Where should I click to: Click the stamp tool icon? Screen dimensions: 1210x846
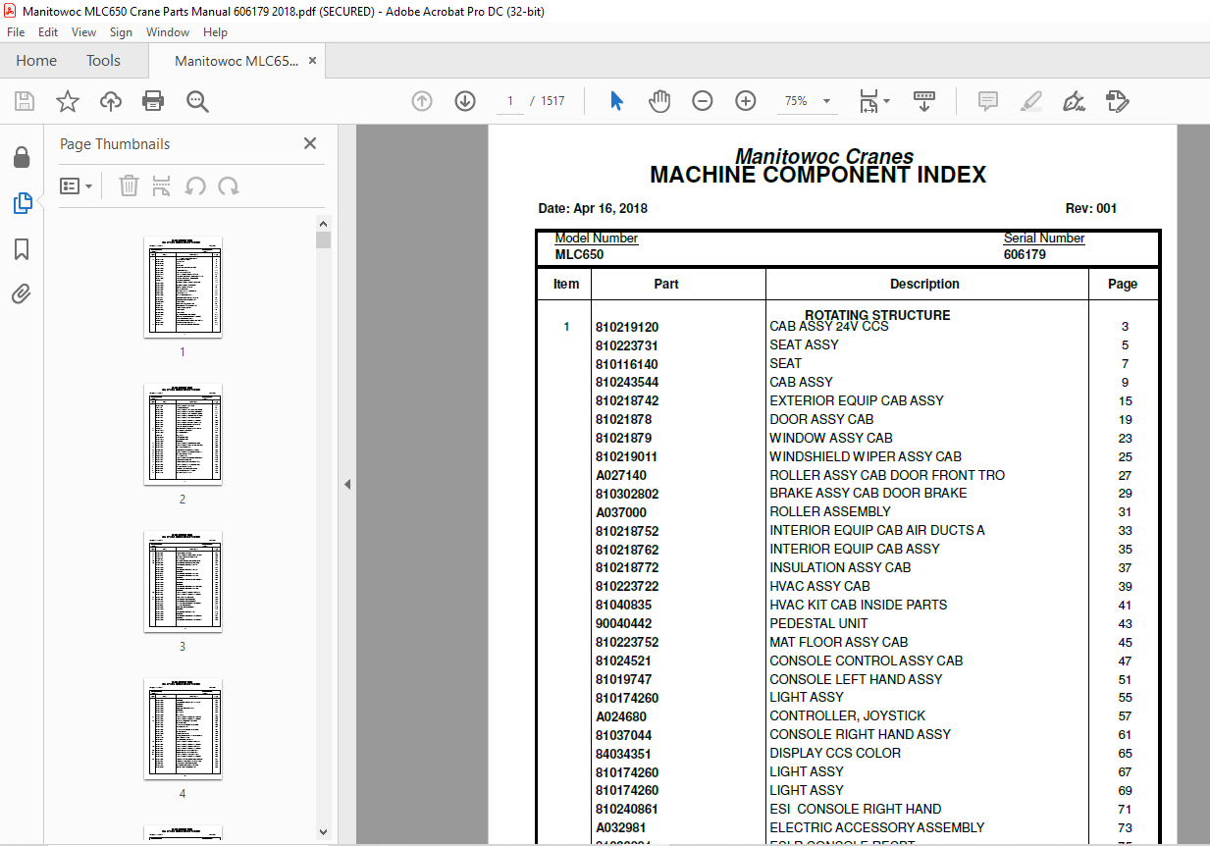(1118, 101)
